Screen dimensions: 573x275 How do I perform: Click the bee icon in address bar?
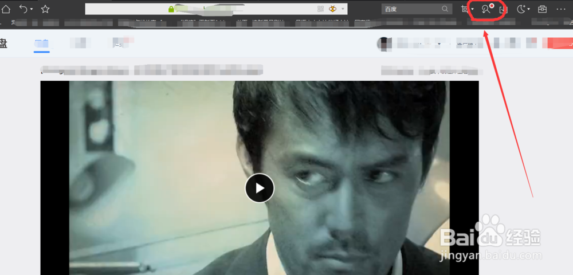[332, 9]
